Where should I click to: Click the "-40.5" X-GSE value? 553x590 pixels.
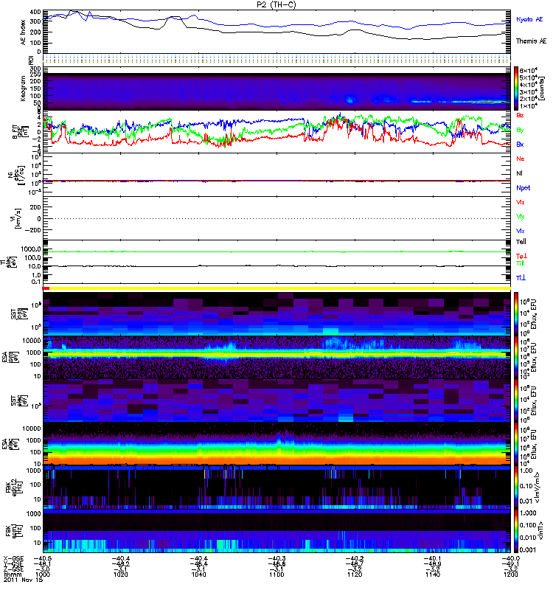pos(43,559)
